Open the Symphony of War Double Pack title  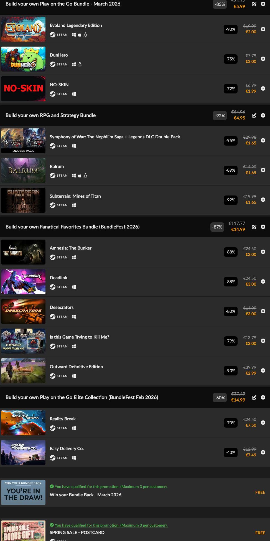tap(115, 137)
